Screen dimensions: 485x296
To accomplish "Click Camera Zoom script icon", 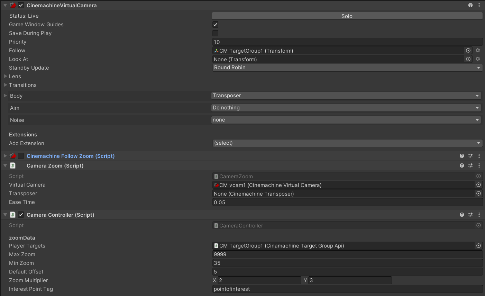I will pyautogui.click(x=13, y=165).
